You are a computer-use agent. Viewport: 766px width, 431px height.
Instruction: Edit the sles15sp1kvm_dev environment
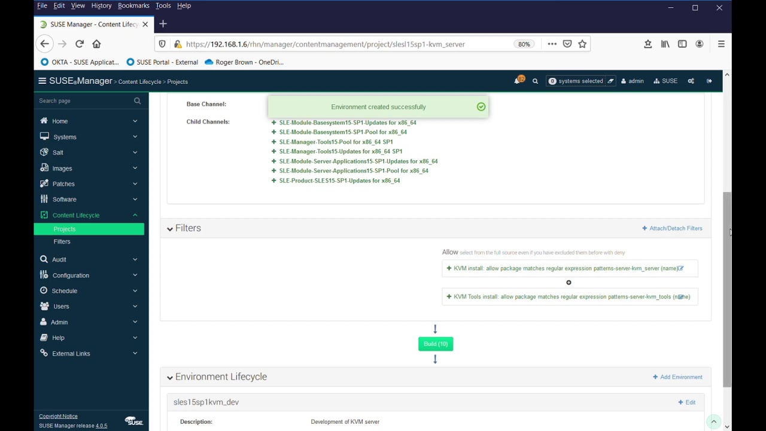[x=686, y=402]
